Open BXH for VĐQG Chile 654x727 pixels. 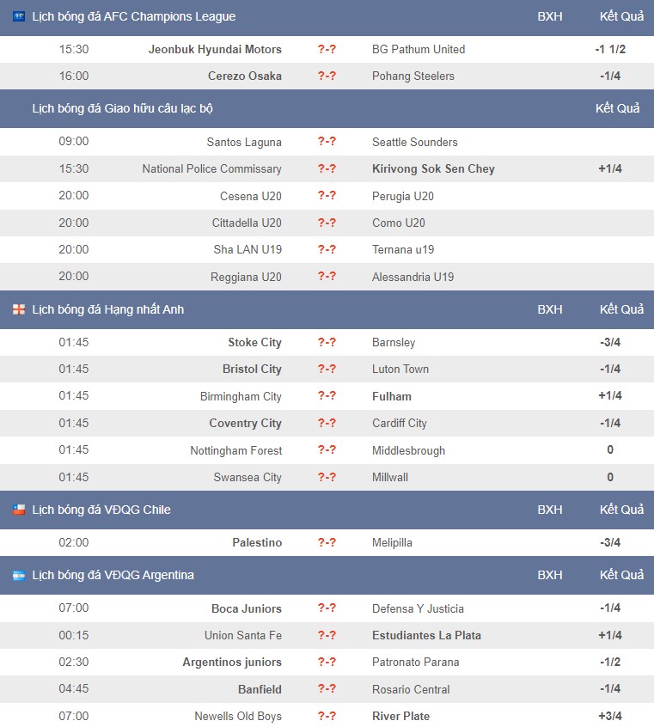[550, 510]
